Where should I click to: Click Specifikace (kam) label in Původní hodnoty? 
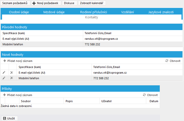coord(14,33)
